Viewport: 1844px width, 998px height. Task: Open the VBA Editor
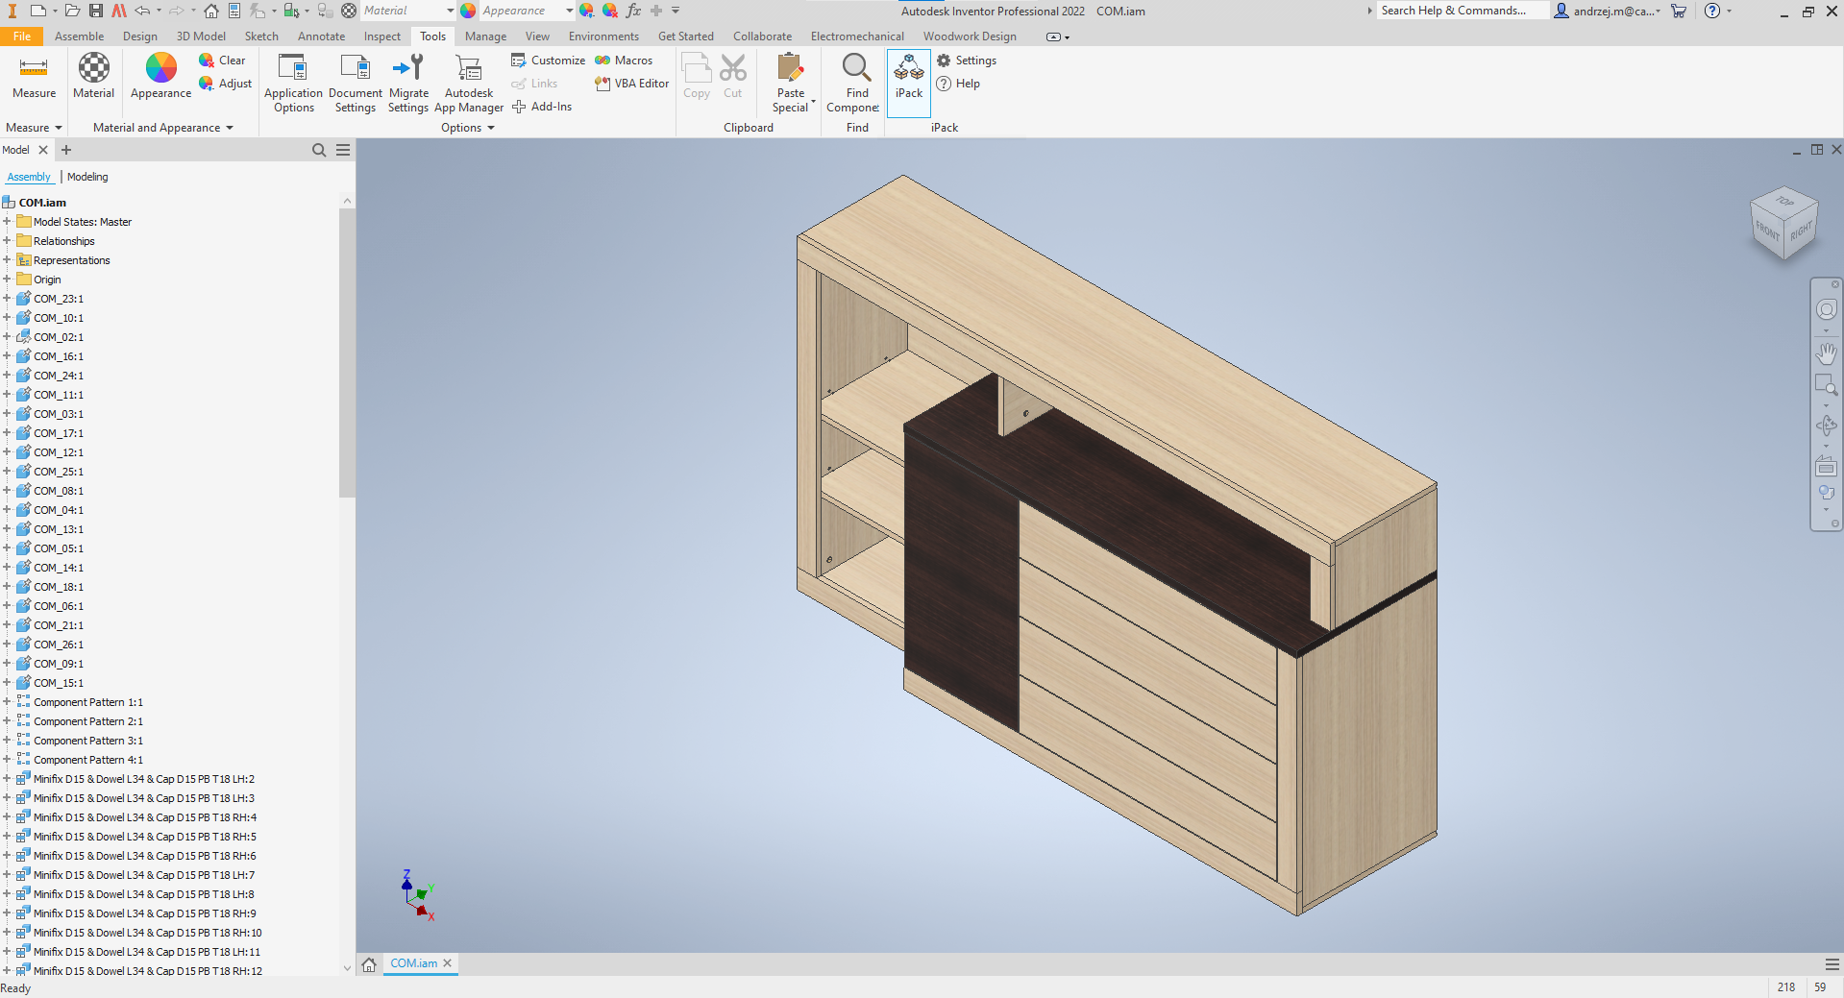632,84
